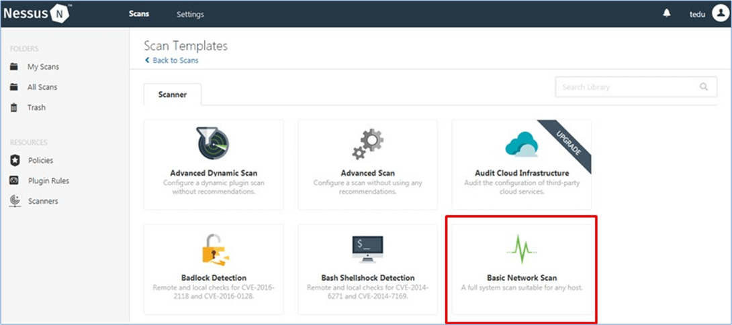Open the Scans menu
Viewport: 732px width, 325px height.
click(138, 14)
